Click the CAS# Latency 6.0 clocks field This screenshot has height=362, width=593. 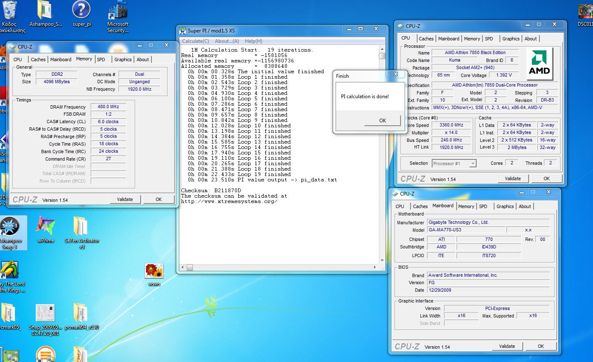click(108, 122)
